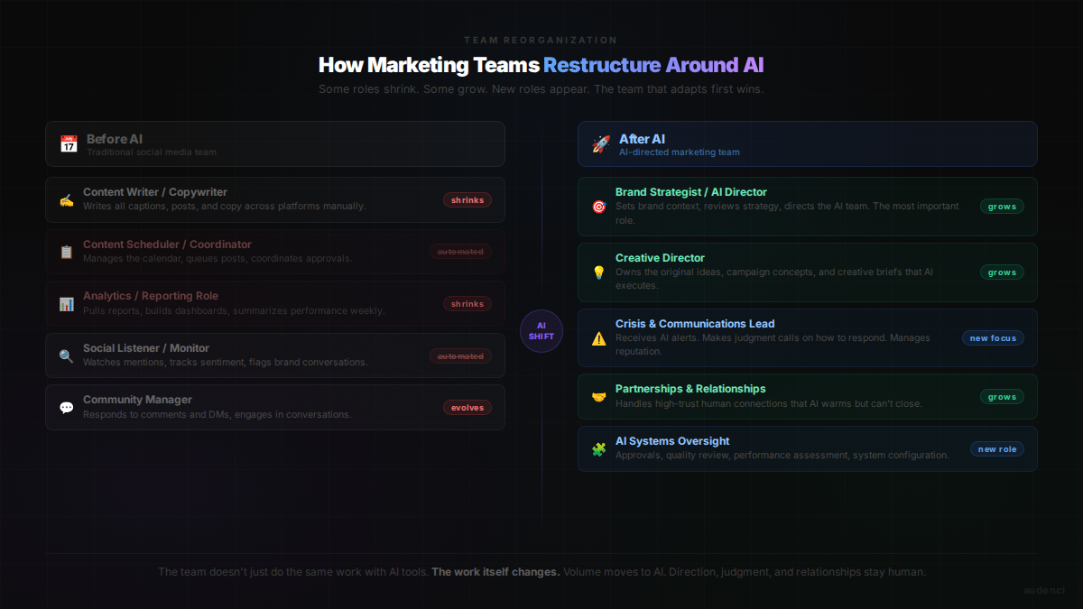
Task: Click the puzzle piece icon for AI Systems Oversight
Action: [598, 449]
